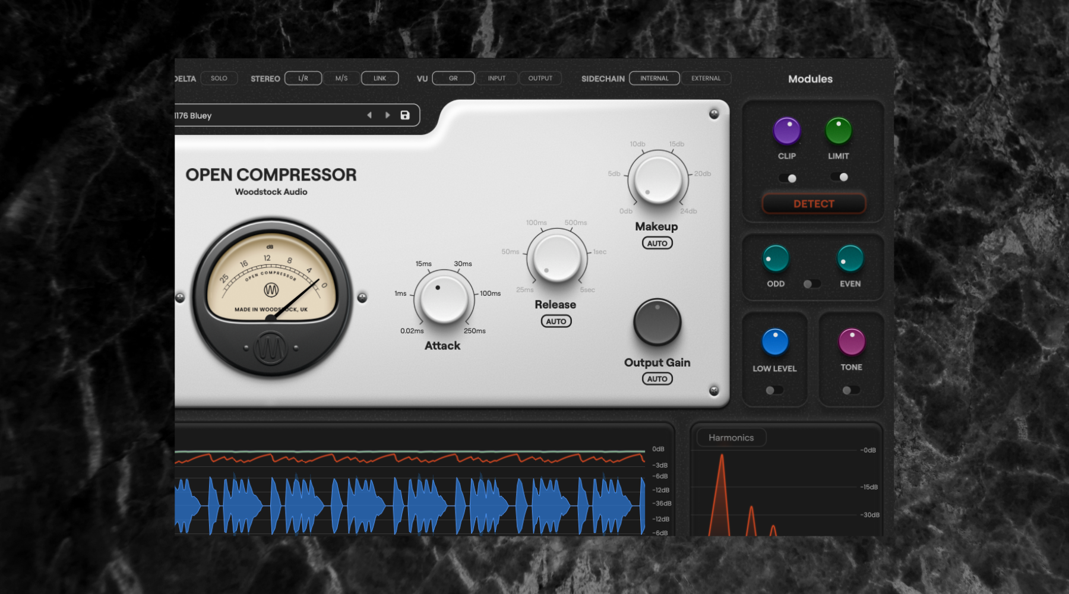Click the OPEN COMPRESSOR title text
Screen dimensions: 1069x594
(x=271, y=175)
